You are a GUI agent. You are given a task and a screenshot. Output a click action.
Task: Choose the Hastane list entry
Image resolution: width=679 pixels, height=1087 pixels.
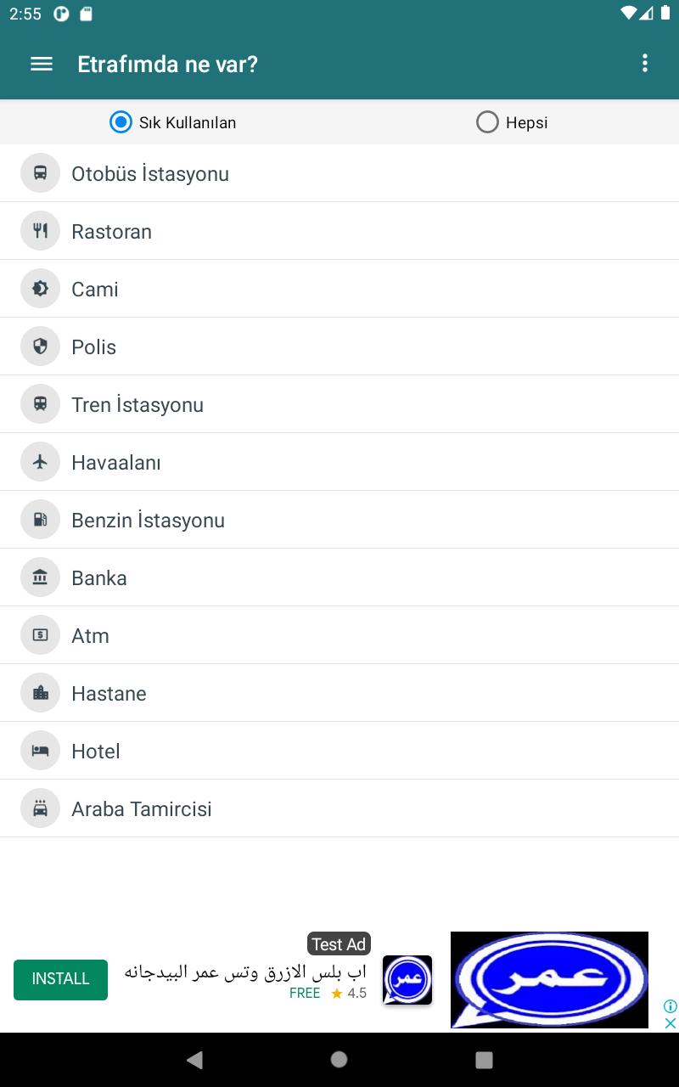[x=339, y=693]
